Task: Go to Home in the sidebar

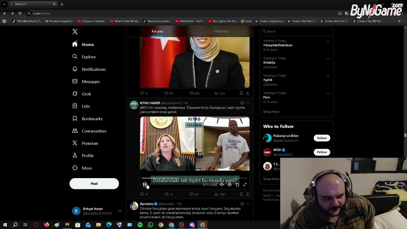Action: [83, 45]
